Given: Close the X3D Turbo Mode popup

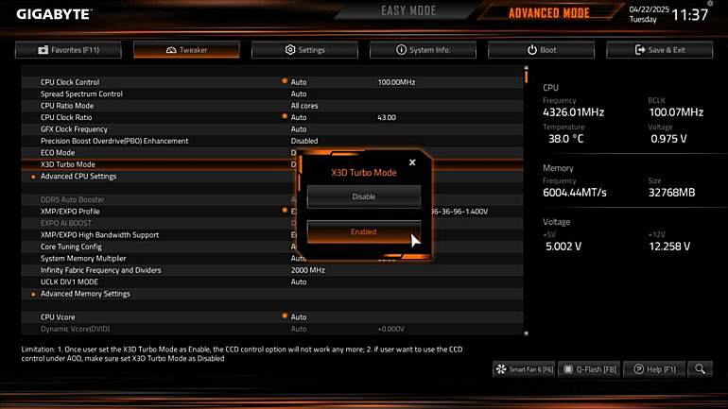Looking at the screenshot, I should (412, 162).
